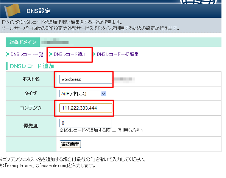The image size is (226, 178).
Task: Click the 対象ドメイン label
Action: click(23, 42)
